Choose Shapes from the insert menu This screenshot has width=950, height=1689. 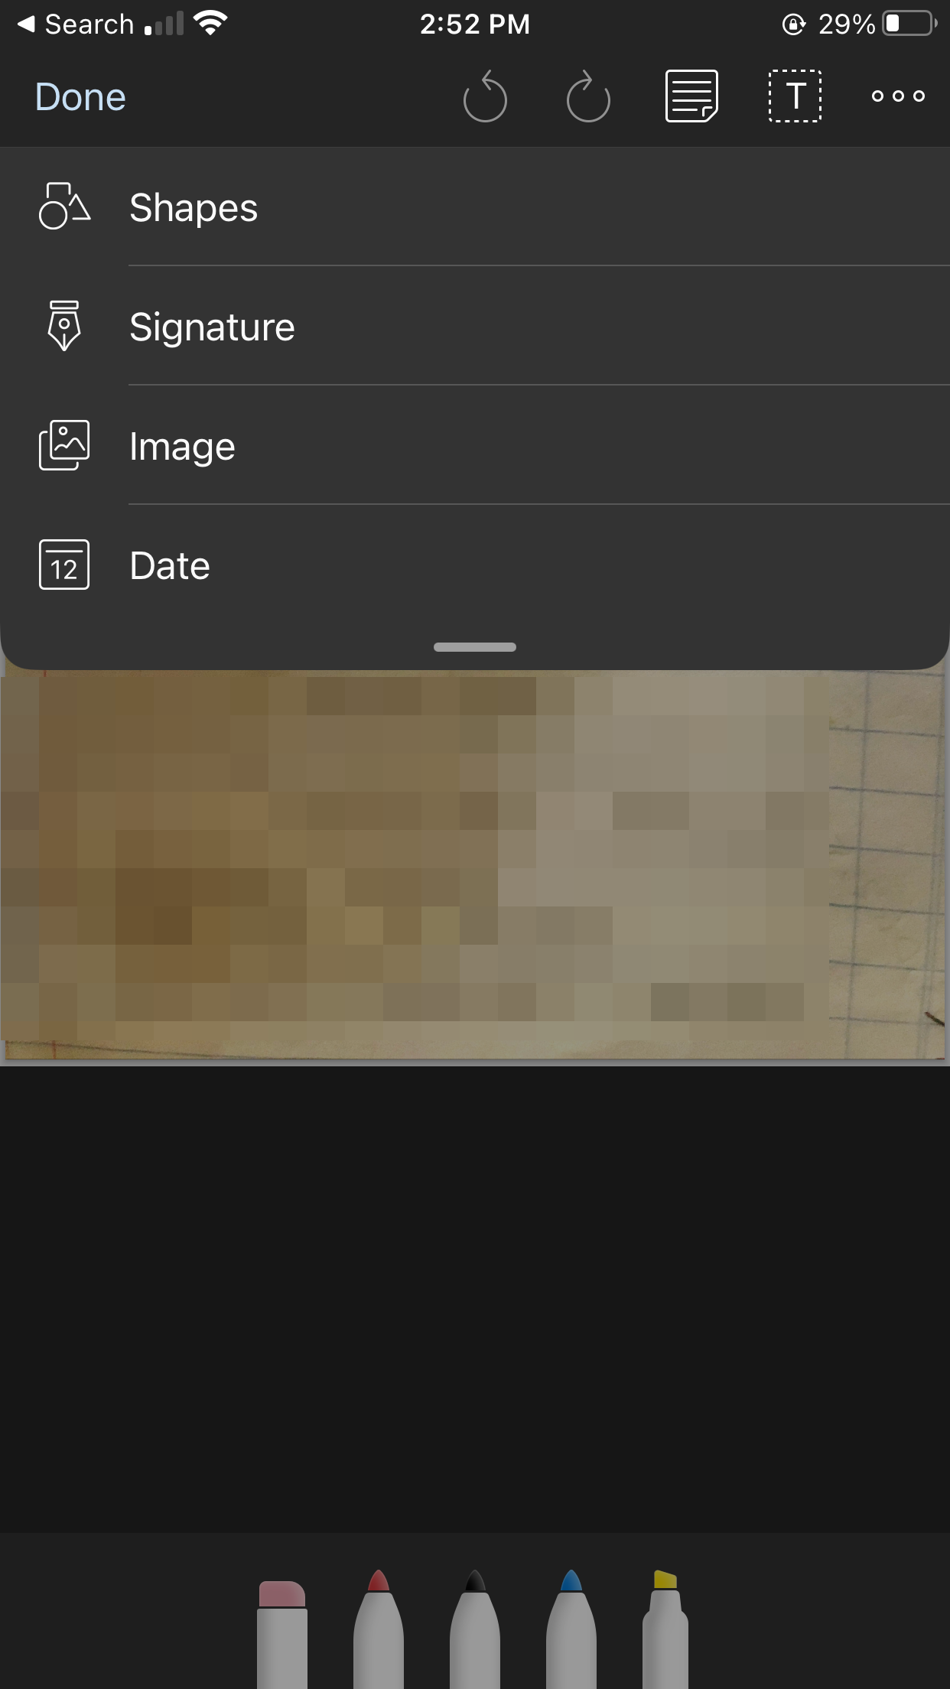coord(475,207)
